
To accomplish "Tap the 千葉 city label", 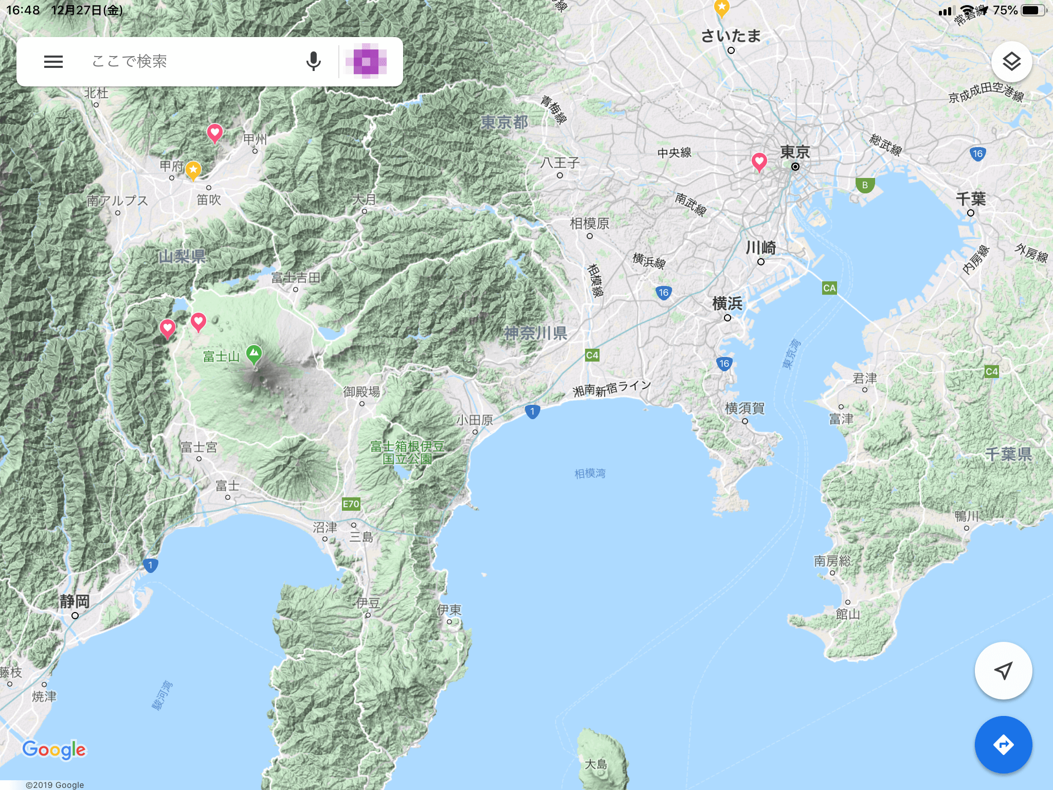I will pos(971,199).
